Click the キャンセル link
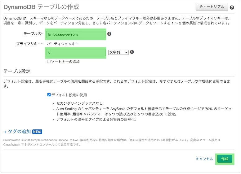241x174 pixels. point(204,159)
